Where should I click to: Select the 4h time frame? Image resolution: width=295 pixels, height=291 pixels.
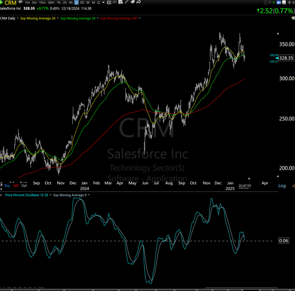coord(71,2)
